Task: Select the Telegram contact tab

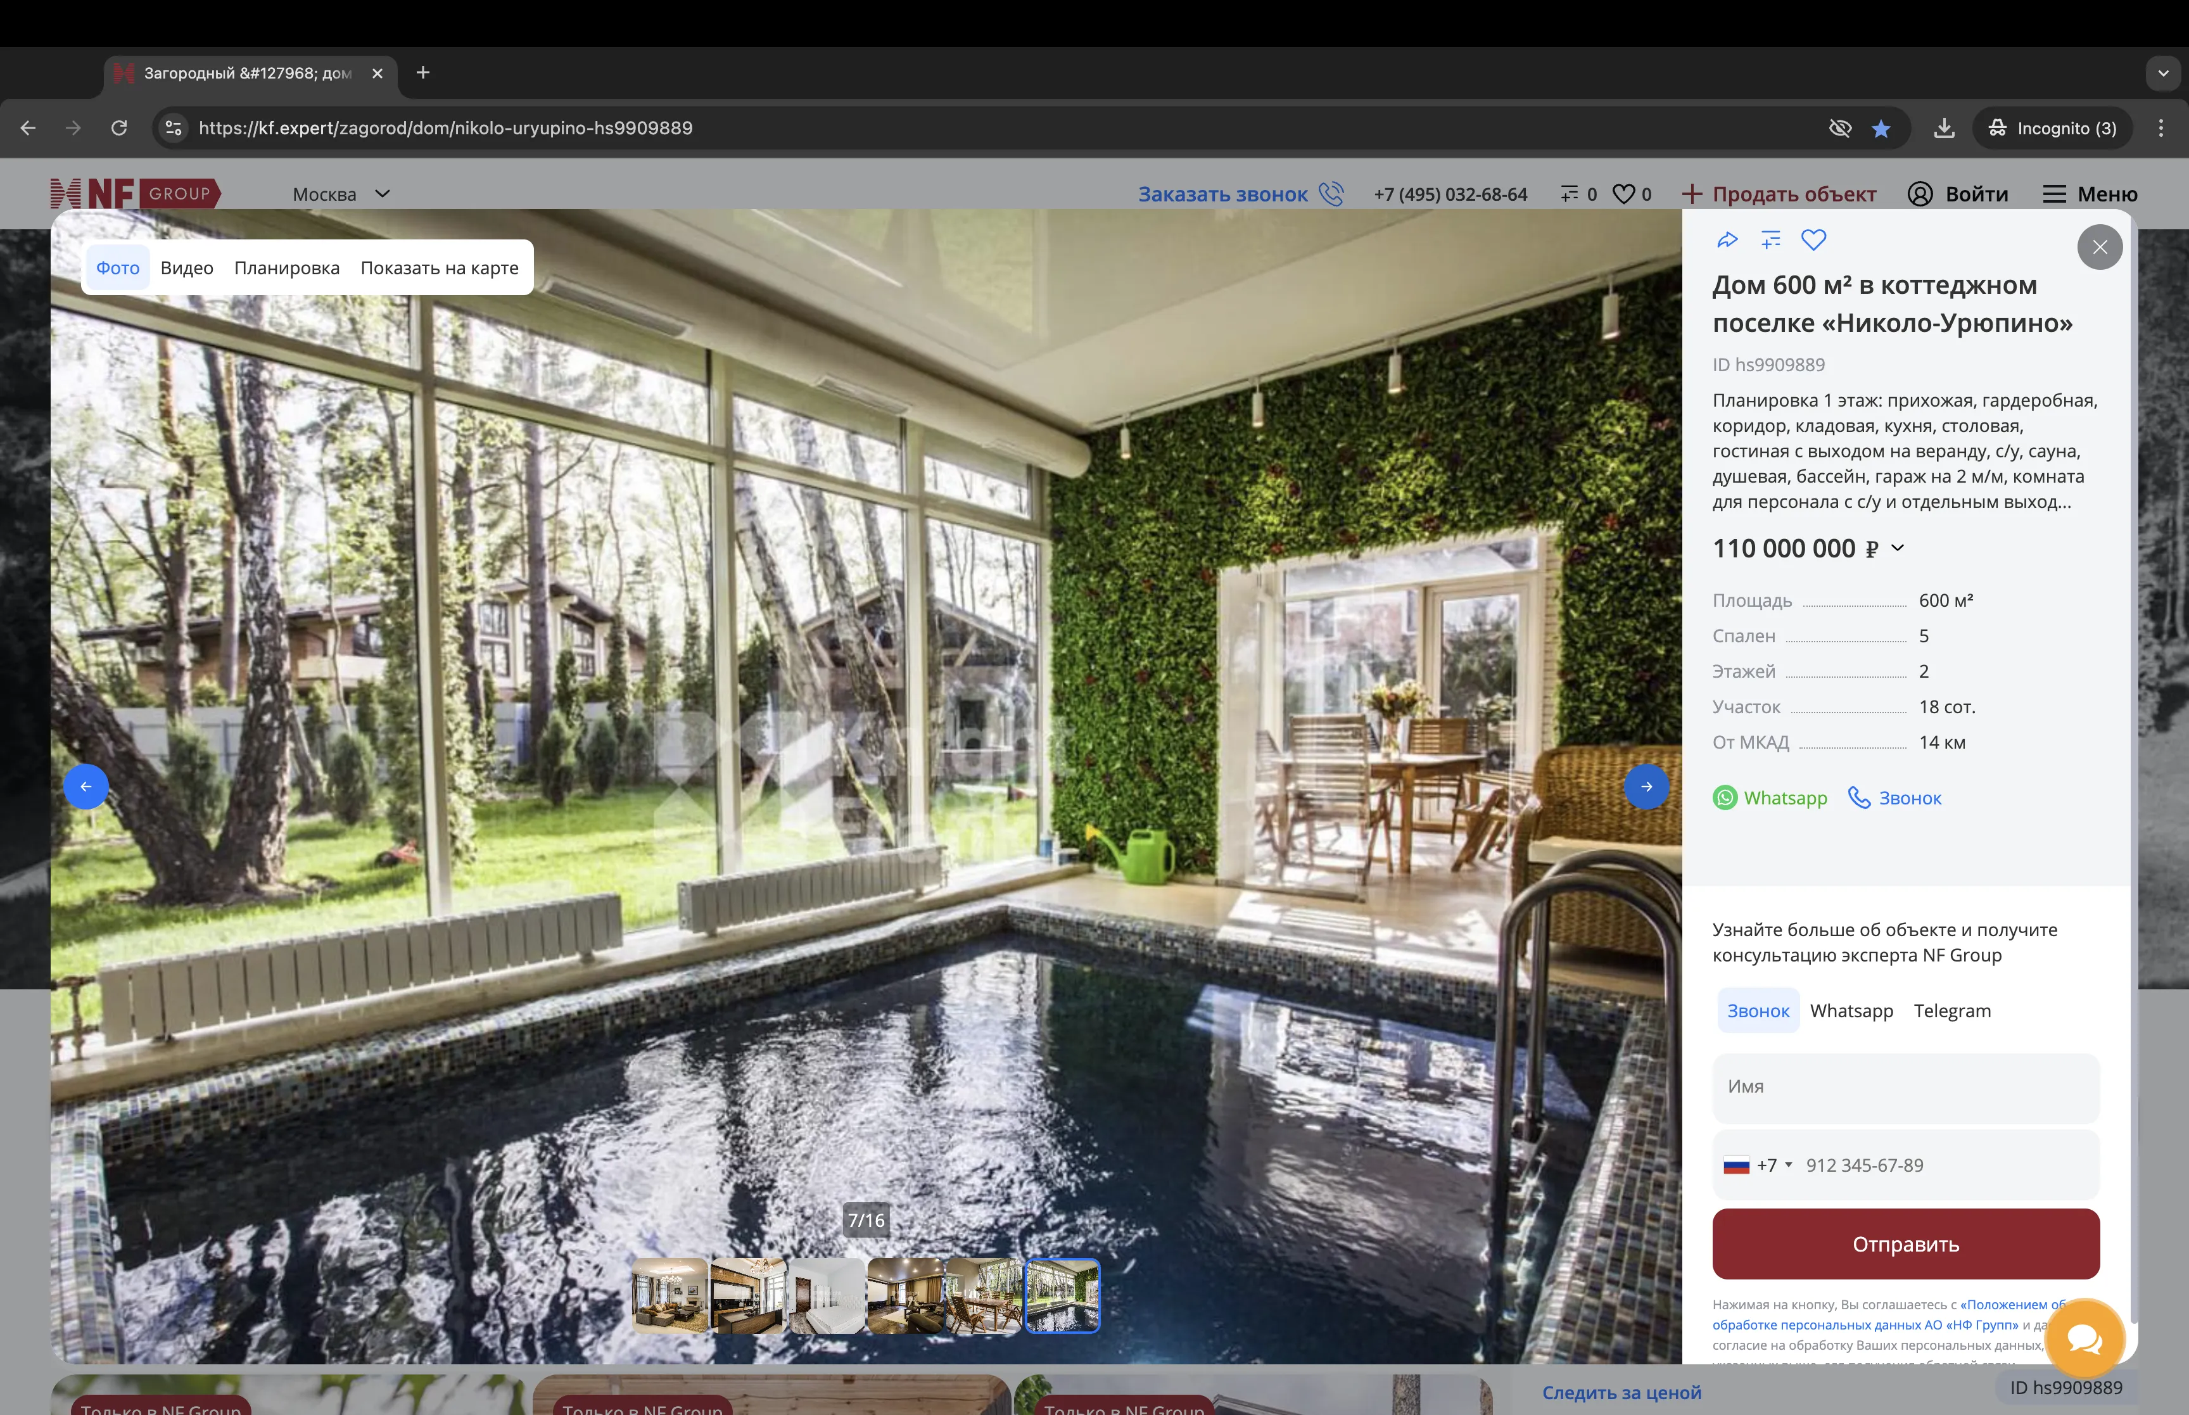Action: click(x=1952, y=1011)
